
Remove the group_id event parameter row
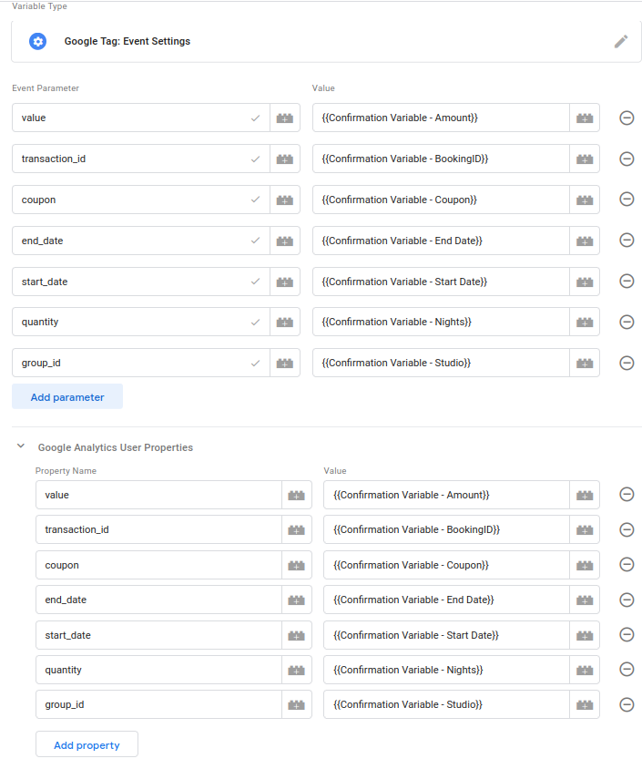(627, 363)
